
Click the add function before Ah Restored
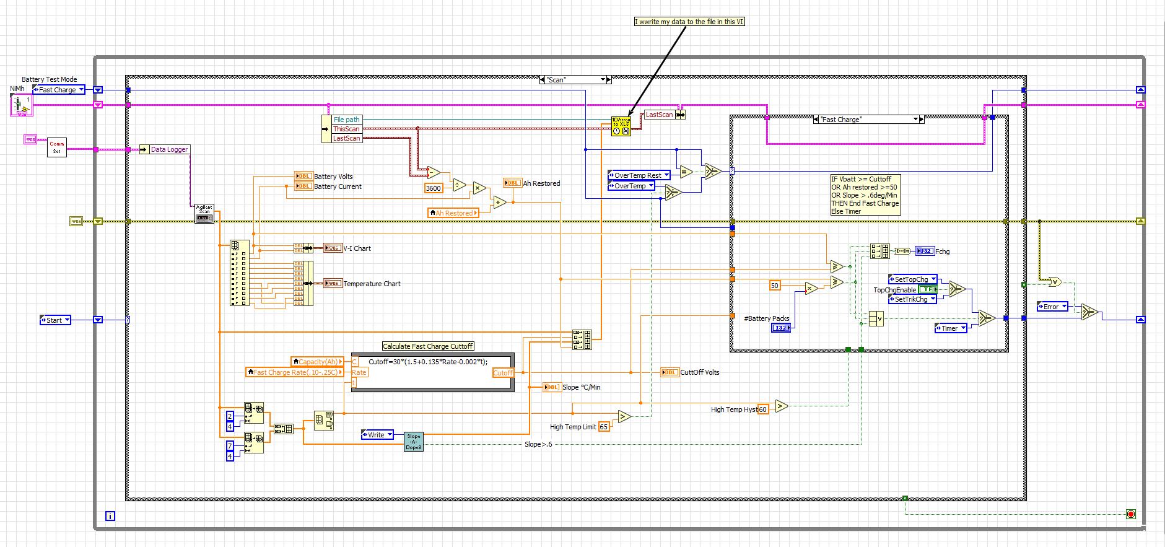499,202
